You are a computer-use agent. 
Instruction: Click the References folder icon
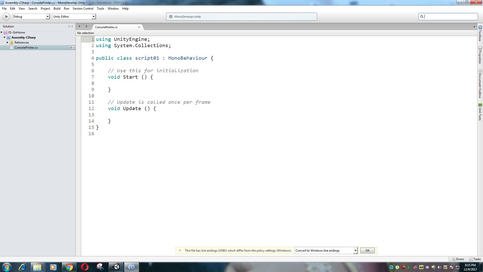(12, 42)
